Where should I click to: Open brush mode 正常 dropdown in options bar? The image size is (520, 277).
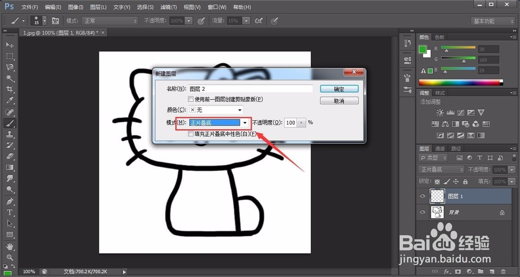tap(110, 21)
